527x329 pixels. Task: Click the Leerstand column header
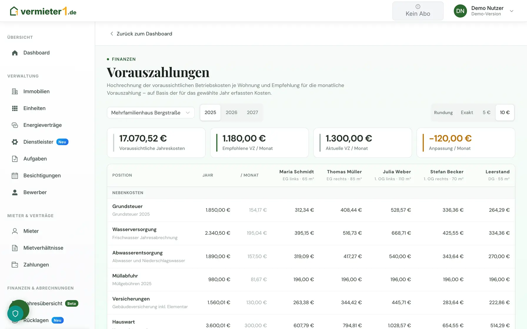(x=498, y=175)
